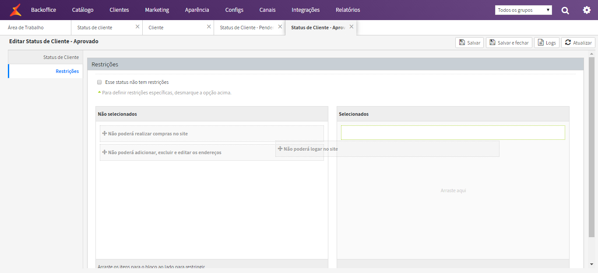Click the 'Não selecionados' column header
Viewport: 598px width, 273px height.
click(x=212, y=114)
